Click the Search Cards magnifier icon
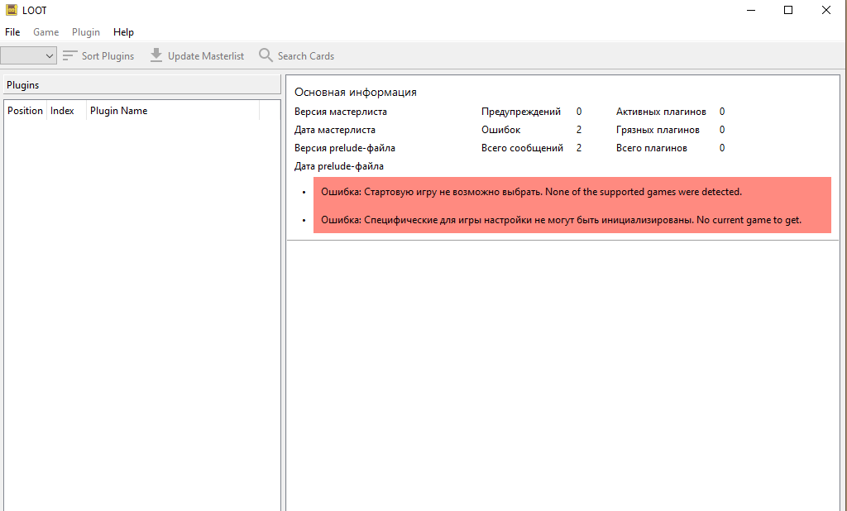The height and width of the screenshot is (511, 847). pyautogui.click(x=266, y=55)
